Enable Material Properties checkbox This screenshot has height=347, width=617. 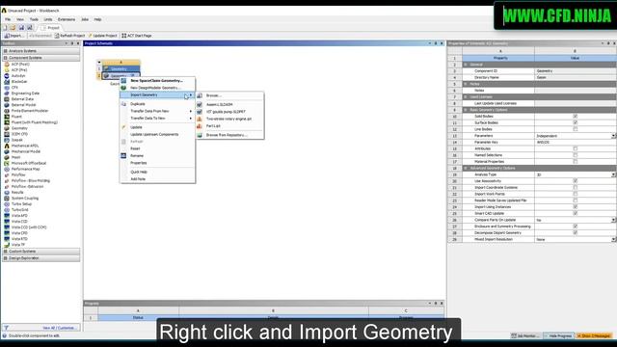coord(575,162)
